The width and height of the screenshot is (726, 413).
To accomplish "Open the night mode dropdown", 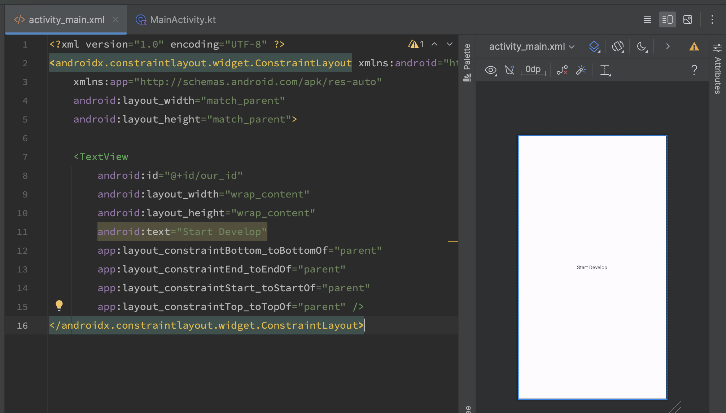I will pos(642,46).
